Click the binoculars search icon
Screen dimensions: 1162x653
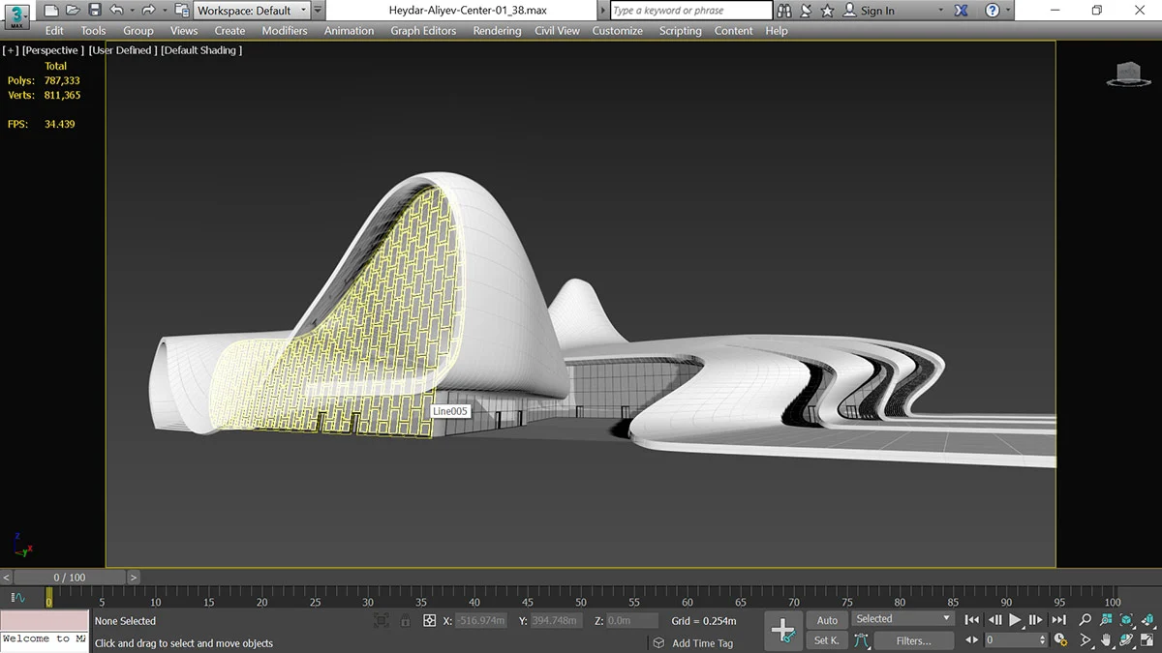click(784, 11)
